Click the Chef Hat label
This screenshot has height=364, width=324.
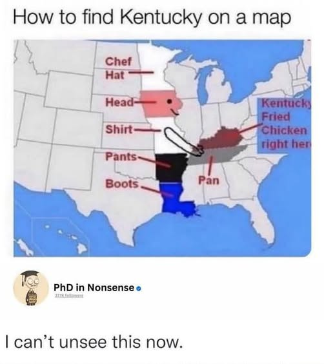tap(118, 68)
